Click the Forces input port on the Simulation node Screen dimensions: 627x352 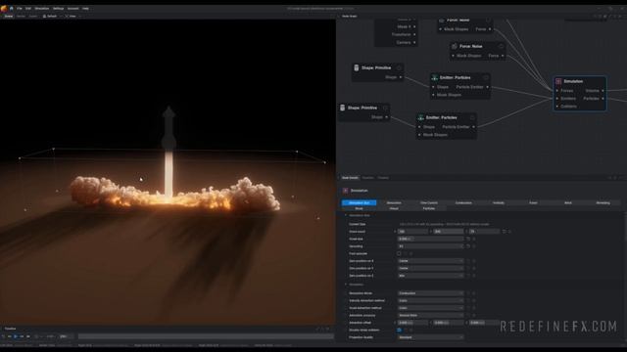(x=557, y=91)
